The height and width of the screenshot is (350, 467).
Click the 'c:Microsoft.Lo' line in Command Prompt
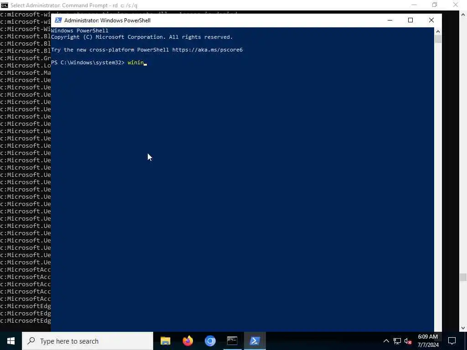pos(26,65)
